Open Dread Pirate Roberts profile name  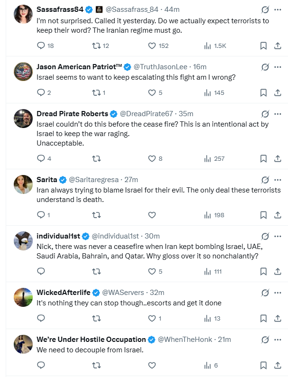click(x=73, y=114)
